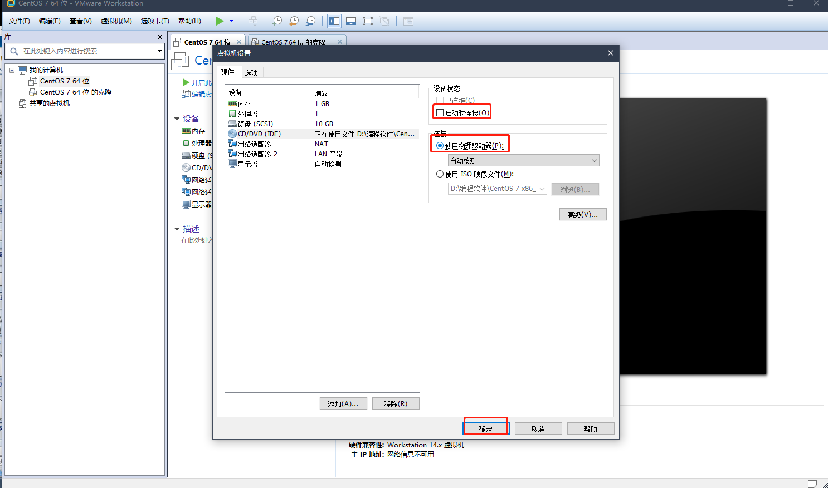Open the 虚拟机(M) menu
This screenshot has height=488, width=828.
(116, 21)
